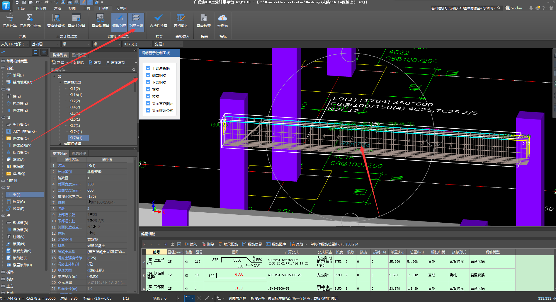Image resolution: width=556 pixels, height=302 pixels.
Task: Click 删除 in rebar editor toolbar
Action: point(208,244)
